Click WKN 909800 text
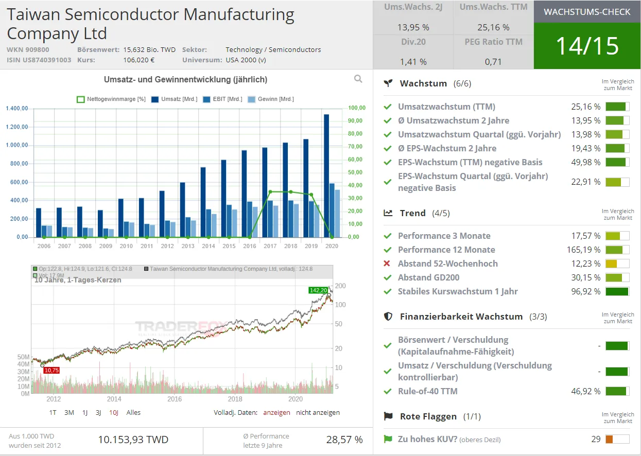The image size is (641, 456). click(x=28, y=50)
